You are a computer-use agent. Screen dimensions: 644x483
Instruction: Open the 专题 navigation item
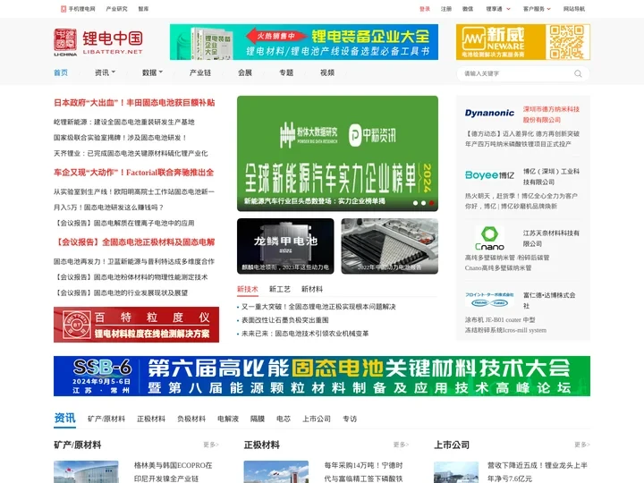click(x=286, y=72)
